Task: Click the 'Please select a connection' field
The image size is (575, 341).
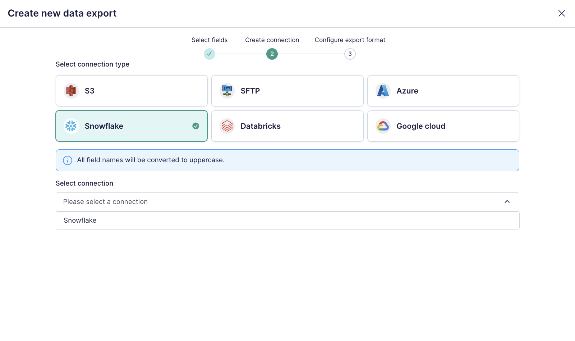Action: pyautogui.click(x=287, y=202)
